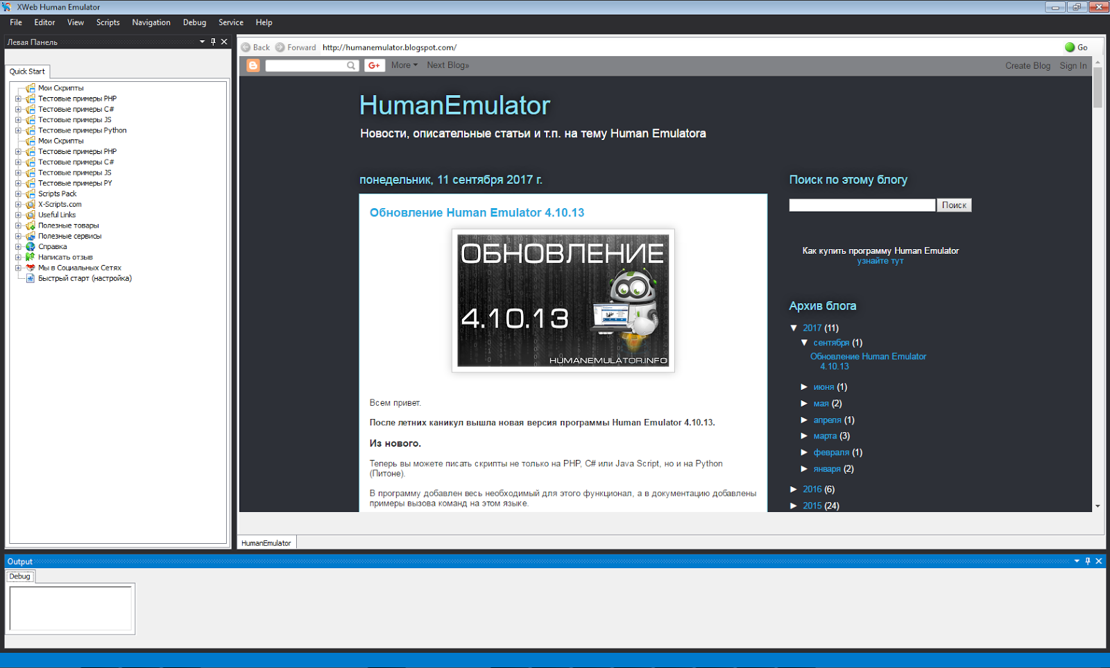
Task: Expand the Useful Links tree node
Action: click(x=19, y=215)
